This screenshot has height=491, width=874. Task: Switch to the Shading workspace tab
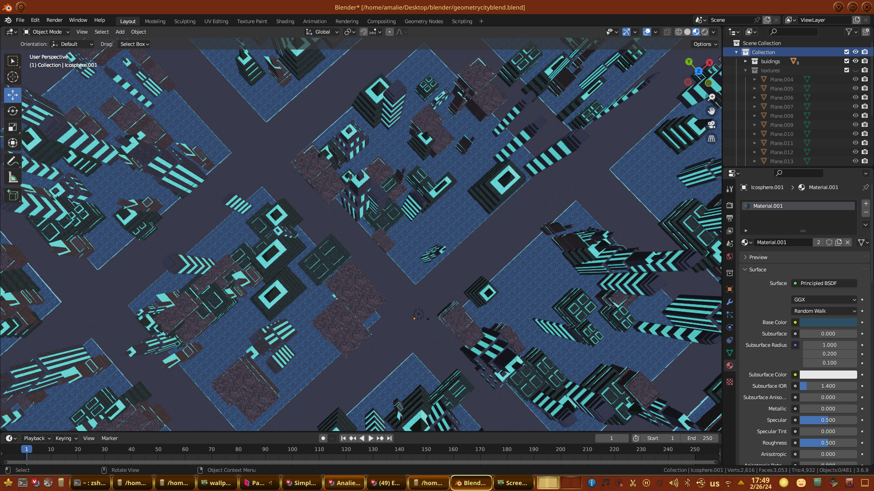pos(285,21)
